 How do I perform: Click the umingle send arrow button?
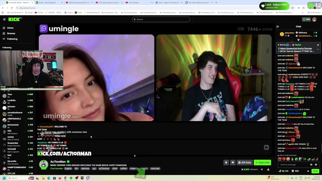(266, 148)
